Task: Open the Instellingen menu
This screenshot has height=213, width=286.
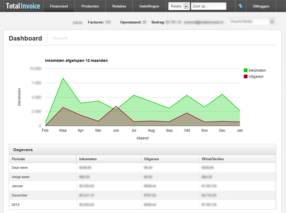Action: tap(149, 6)
